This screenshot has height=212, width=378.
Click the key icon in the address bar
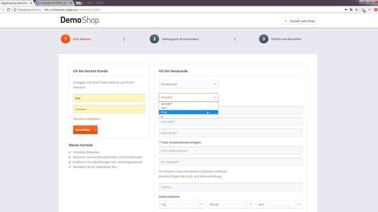click(346, 9)
